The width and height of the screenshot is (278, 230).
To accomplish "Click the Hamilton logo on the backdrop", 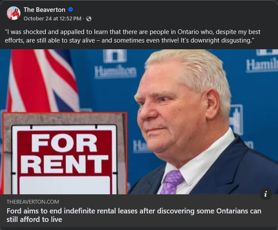I will [x=115, y=64].
